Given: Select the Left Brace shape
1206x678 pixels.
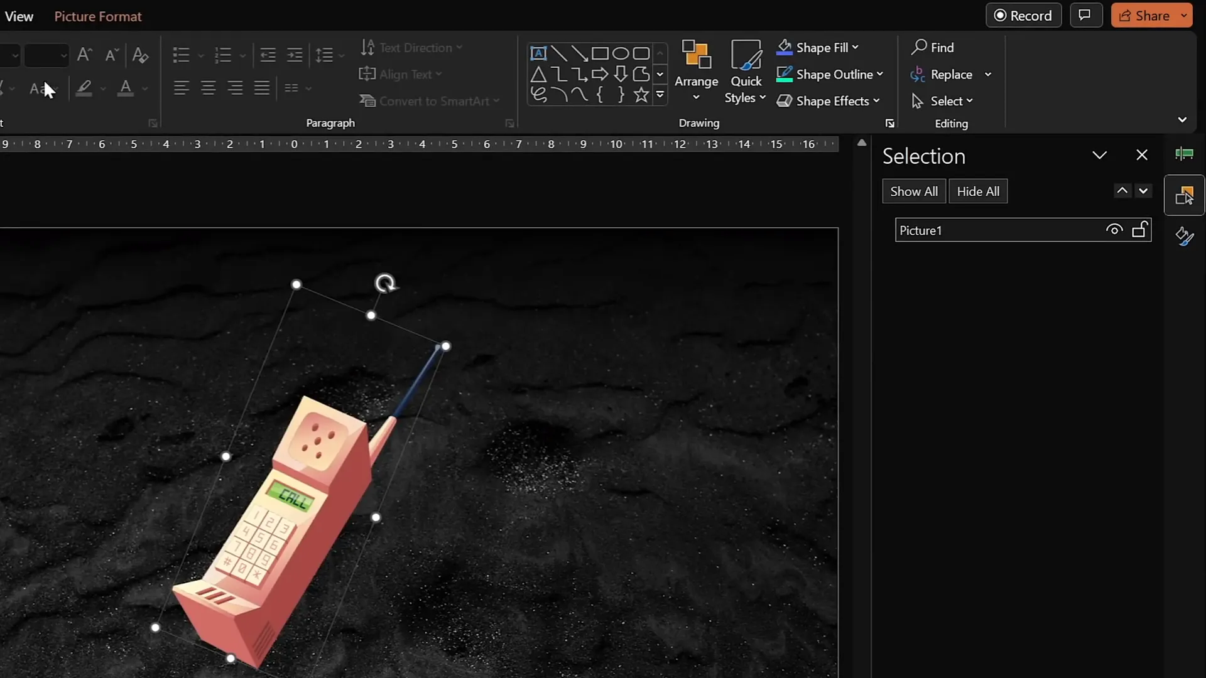Looking at the screenshot, I should pyautogui.click(x=600, y=95).
